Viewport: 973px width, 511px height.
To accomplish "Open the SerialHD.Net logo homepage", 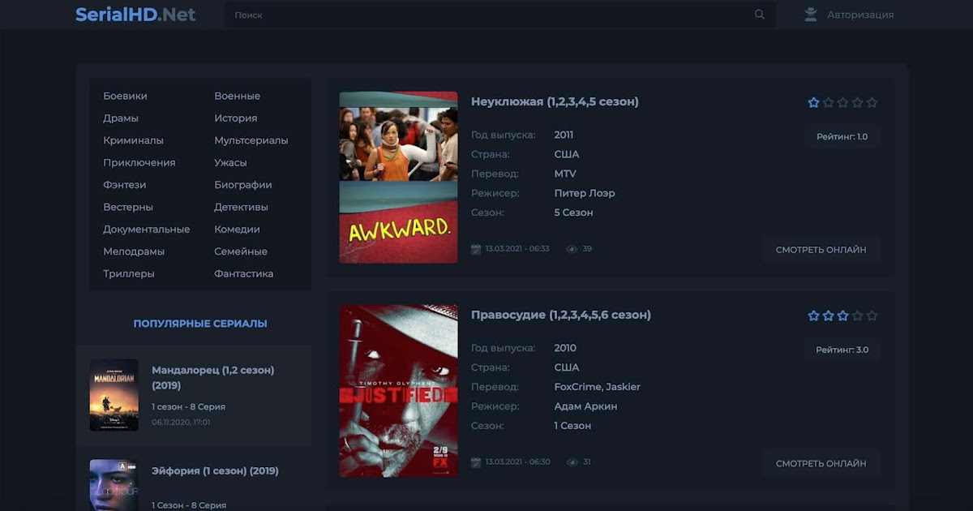I will (x=135, y=15).
